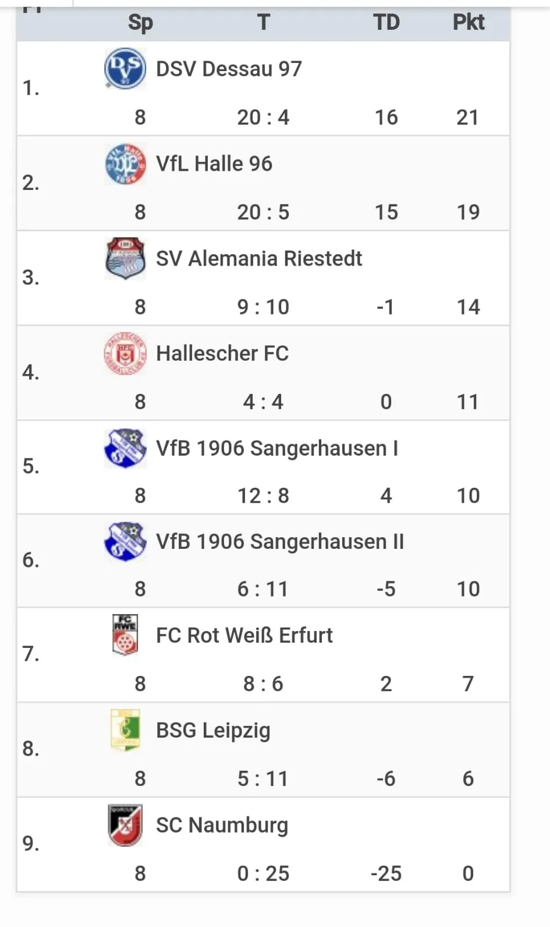Screen dimensions: 550x927
Task: Click the VfB 1906 Sangerhausen II crest
Action: [125, 541]
